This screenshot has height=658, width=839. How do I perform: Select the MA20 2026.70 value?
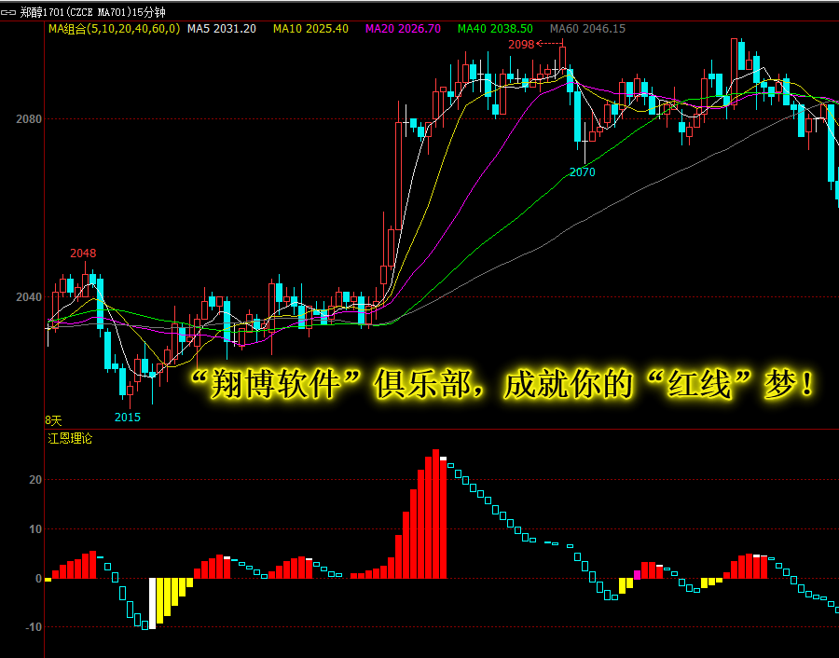tap(403, 29)
